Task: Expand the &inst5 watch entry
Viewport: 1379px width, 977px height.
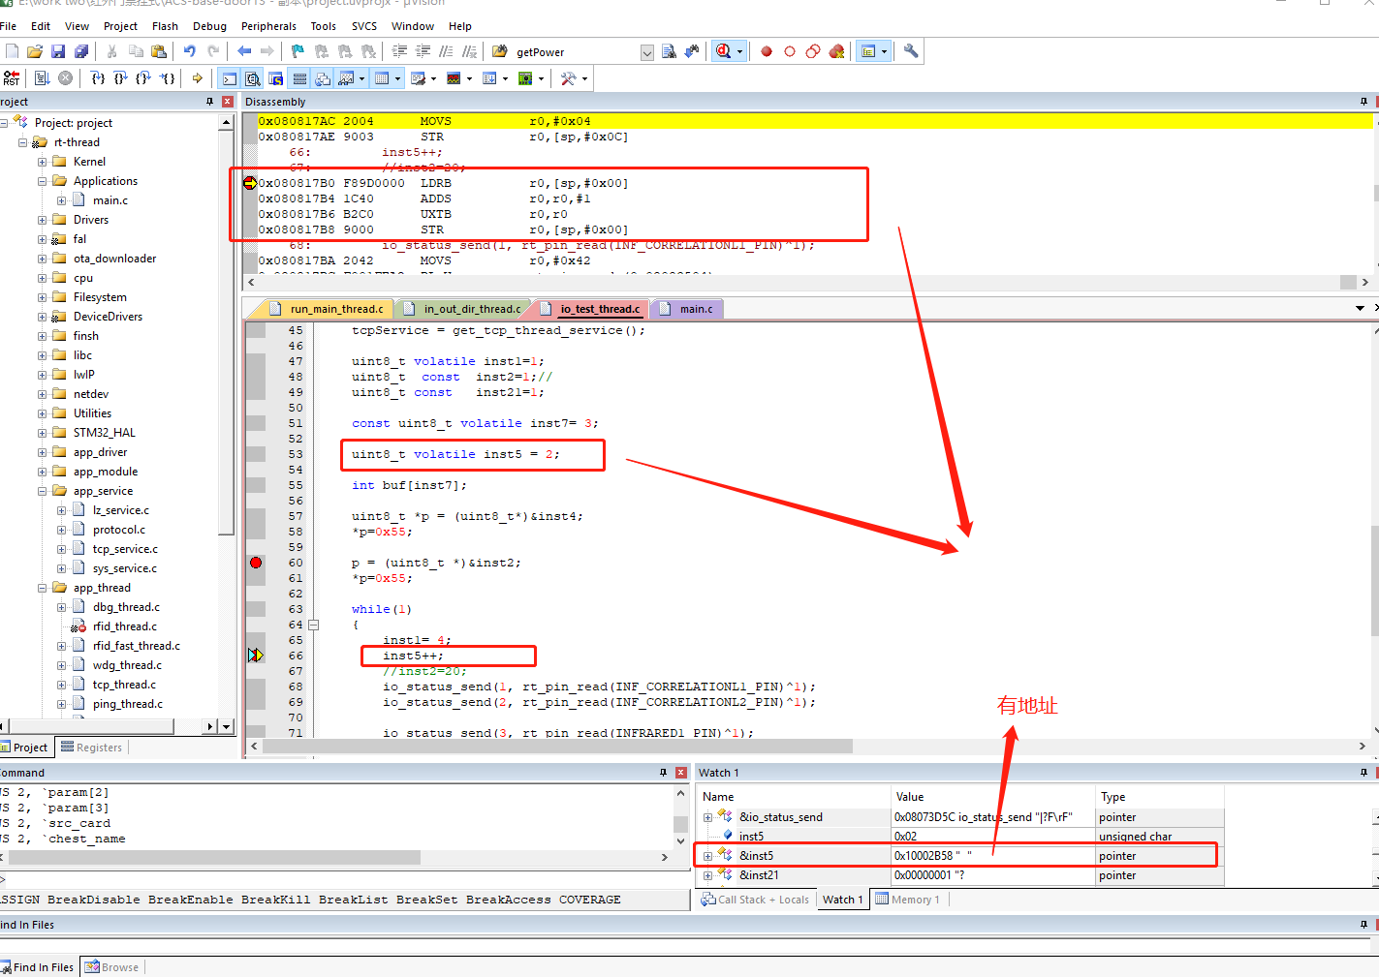Action: tap(707, 856)
